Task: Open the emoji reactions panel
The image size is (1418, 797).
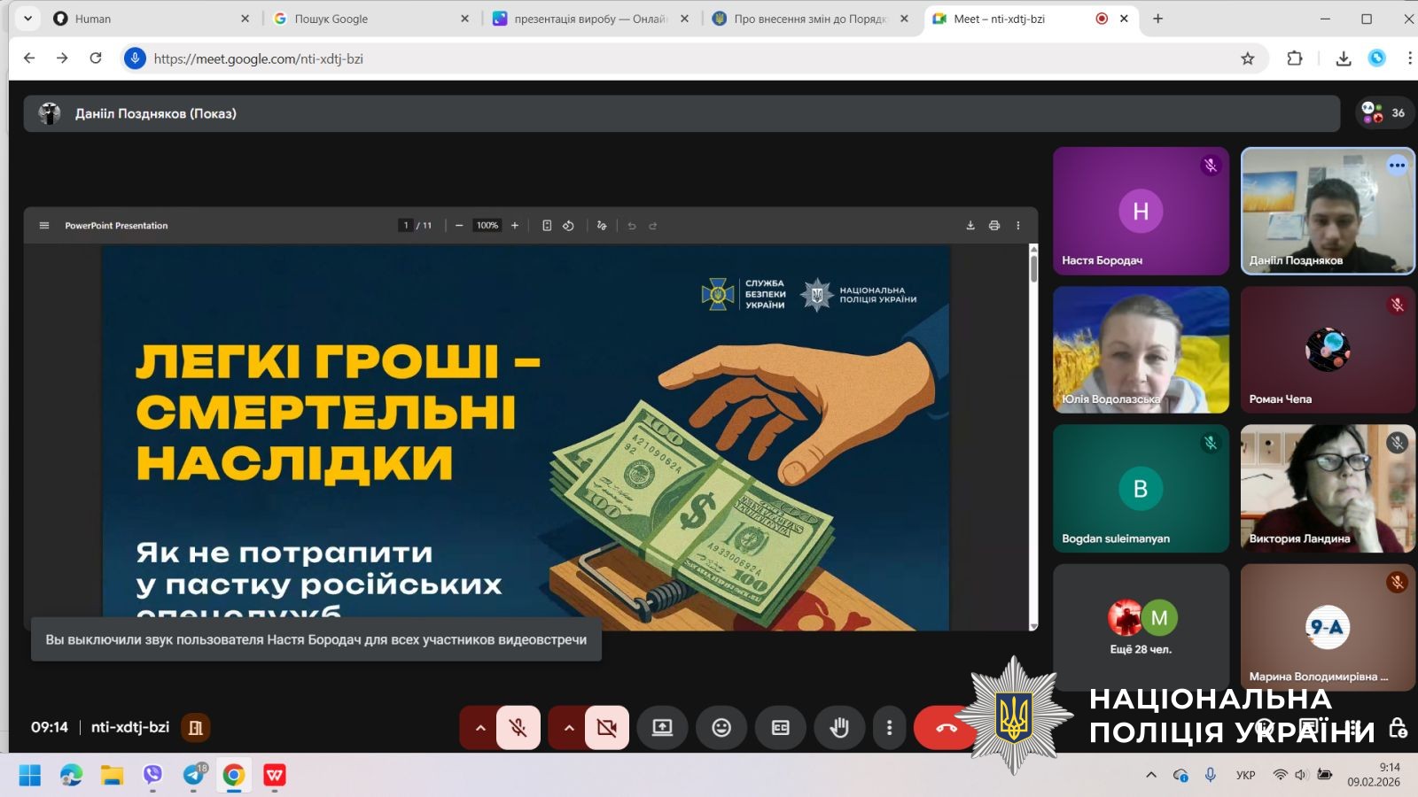Action: [x=721, y=727]
